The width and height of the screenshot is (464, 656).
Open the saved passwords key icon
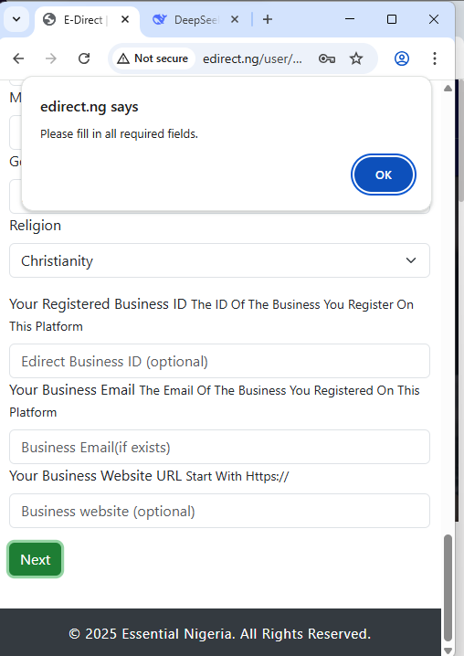327,58
